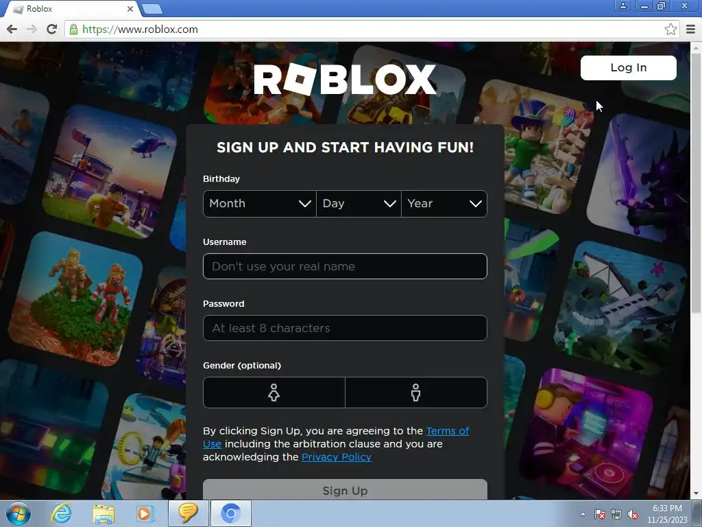Click the "Birthday" label
The image size is (702, 527).
[x=221, y=179]
